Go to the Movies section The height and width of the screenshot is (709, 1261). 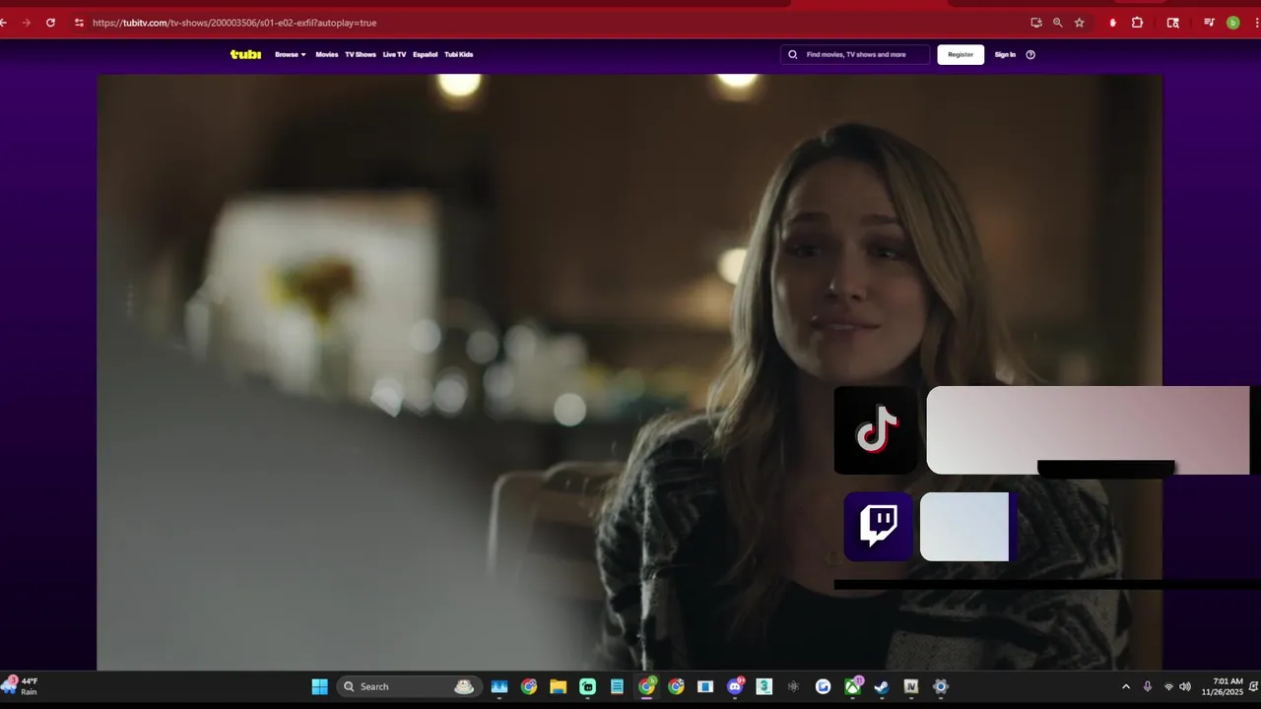[326, 54]
